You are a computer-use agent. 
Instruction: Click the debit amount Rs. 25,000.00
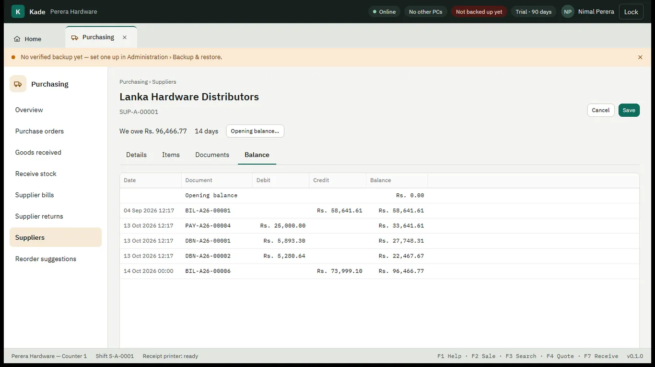pos(283,225)
